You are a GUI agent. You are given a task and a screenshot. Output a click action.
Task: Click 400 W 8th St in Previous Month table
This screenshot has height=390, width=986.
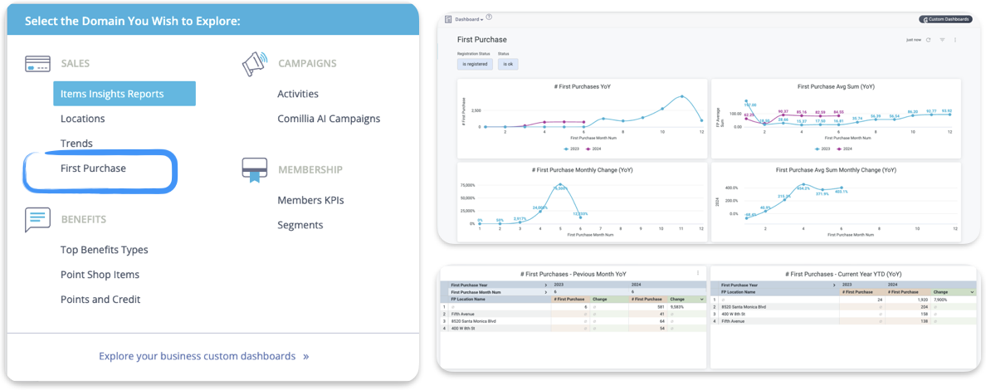point(463,329)
